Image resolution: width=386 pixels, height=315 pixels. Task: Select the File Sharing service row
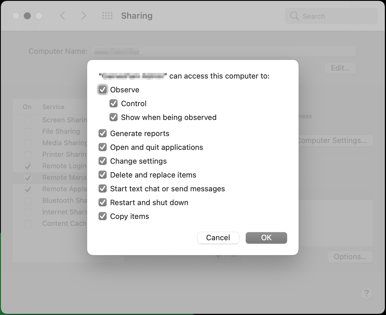pyautogui.click(x=50, y=131)
